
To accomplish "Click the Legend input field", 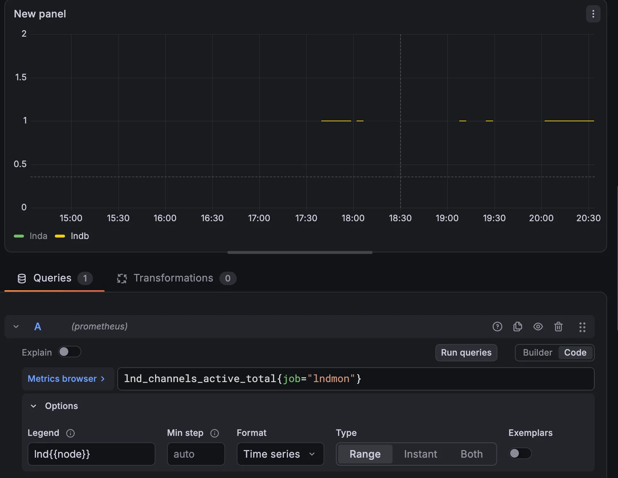I will 92,454.
